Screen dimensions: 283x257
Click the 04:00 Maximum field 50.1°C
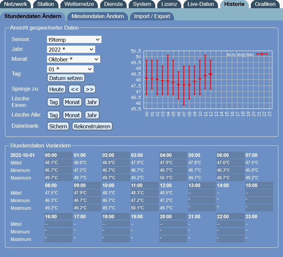tap(173, 178)
